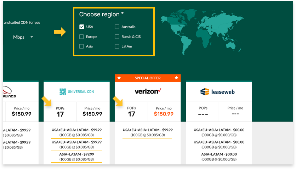Enable the Europe region checkbox

[x=81, y=36]
